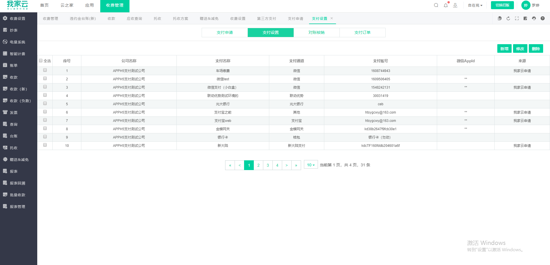The height and width of the screenshot is (265, 550).
Task: Click the 支付账号 column header
Action: (380, 61)
